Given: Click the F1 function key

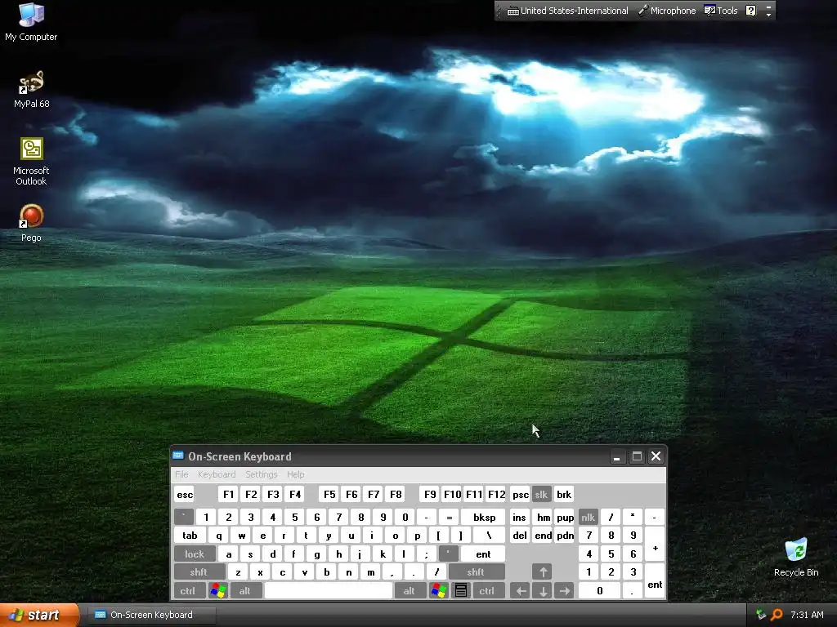Looking at the screenshot, I should pos(228,494).
